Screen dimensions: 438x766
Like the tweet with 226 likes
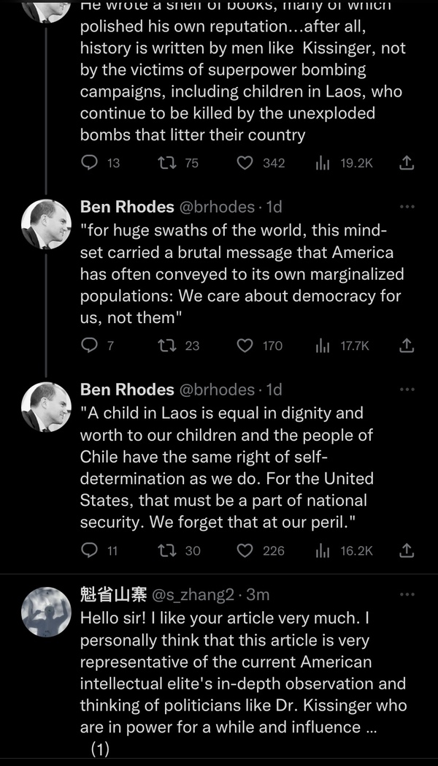coord(245,550)
